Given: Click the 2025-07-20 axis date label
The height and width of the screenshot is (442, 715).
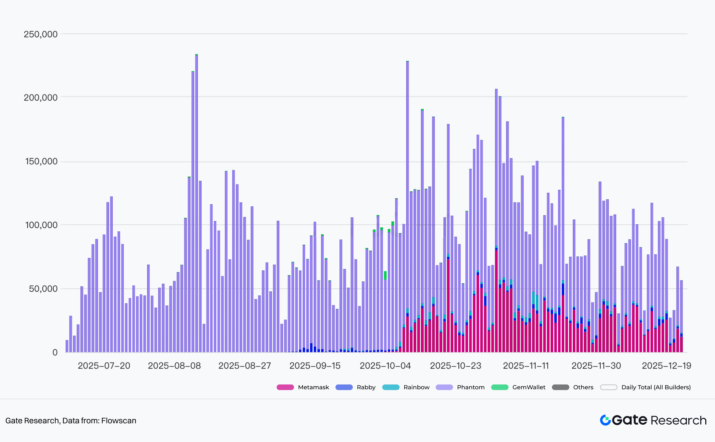Looking at the screenshot, I should 104,366.
